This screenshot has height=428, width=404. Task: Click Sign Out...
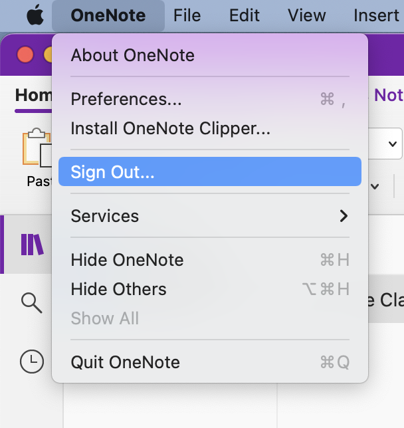112,172
